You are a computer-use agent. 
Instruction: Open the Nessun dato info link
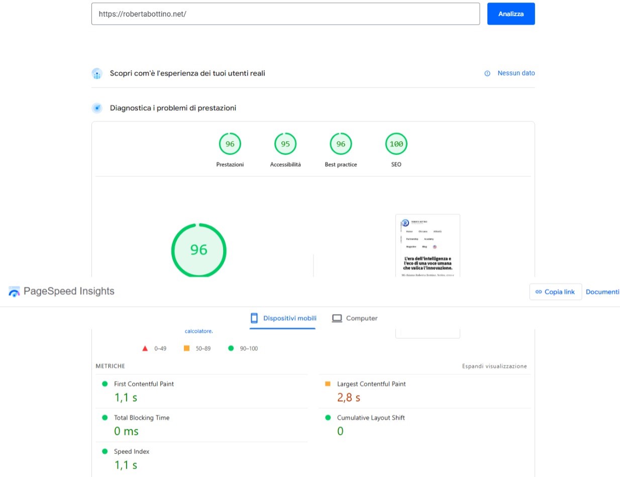pyautogui.click(x=516, y=73)
